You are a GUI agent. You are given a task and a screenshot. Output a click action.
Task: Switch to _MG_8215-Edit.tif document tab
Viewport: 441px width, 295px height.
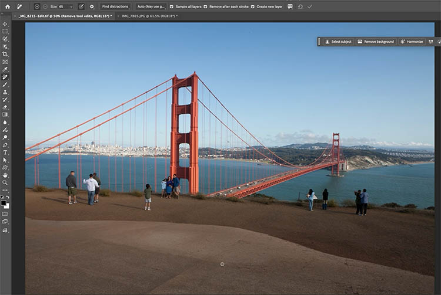(x=65, y=16)
